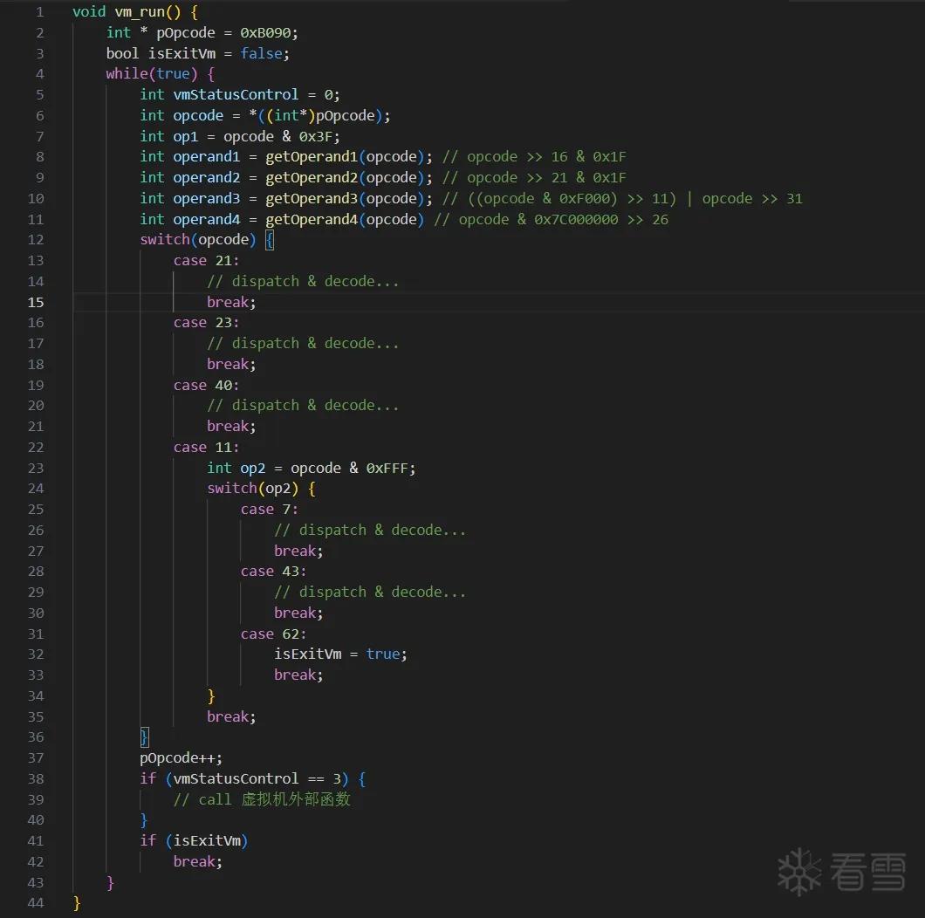The height and width of the screenshot is (918, 925).
Task: Click the yellow closing brace on line 34
Action: 211,696
